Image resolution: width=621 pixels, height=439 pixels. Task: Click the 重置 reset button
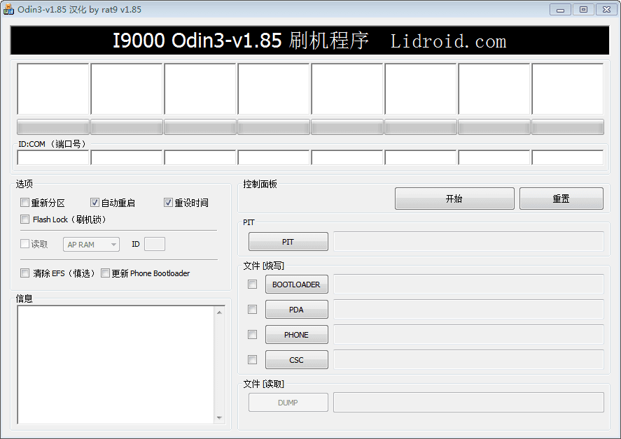click(561, 199)
